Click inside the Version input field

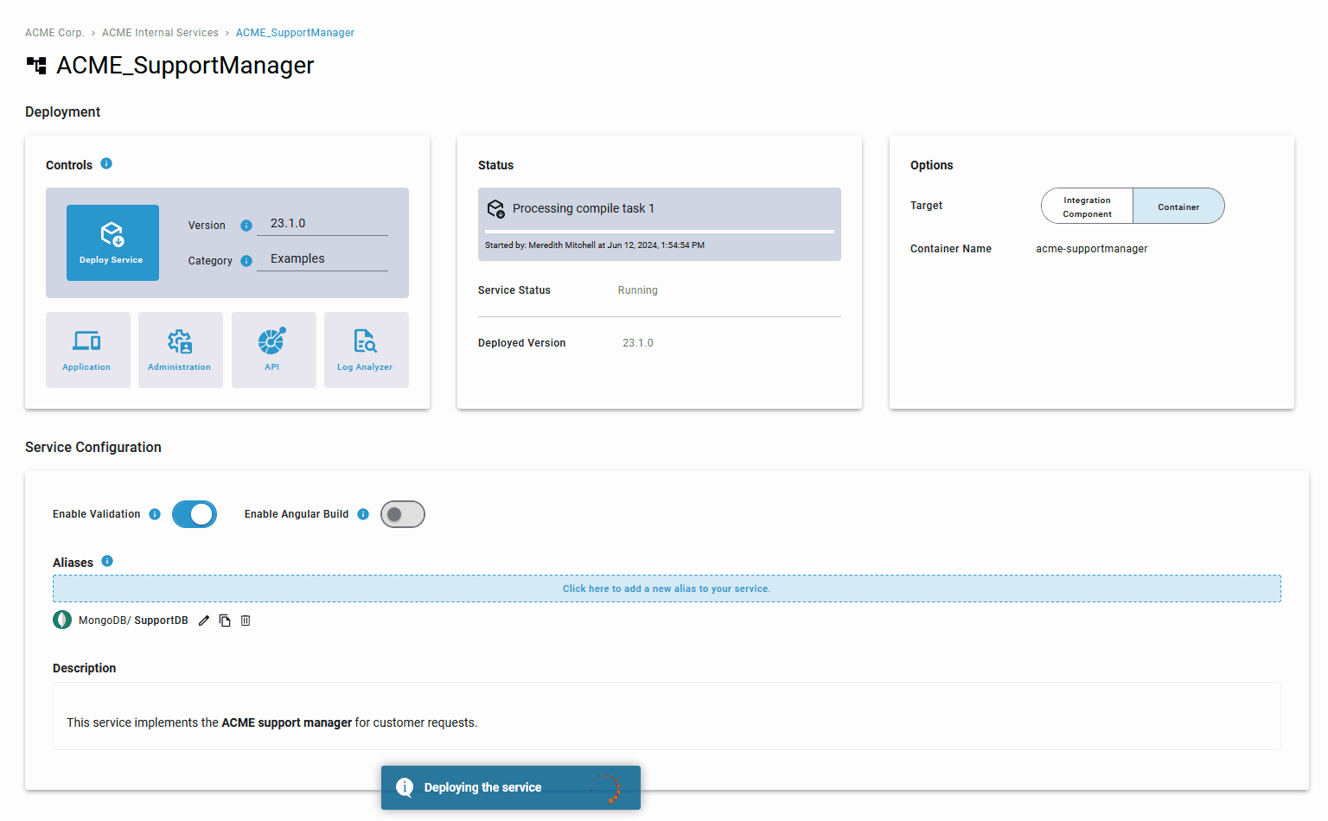coord(322,223)
